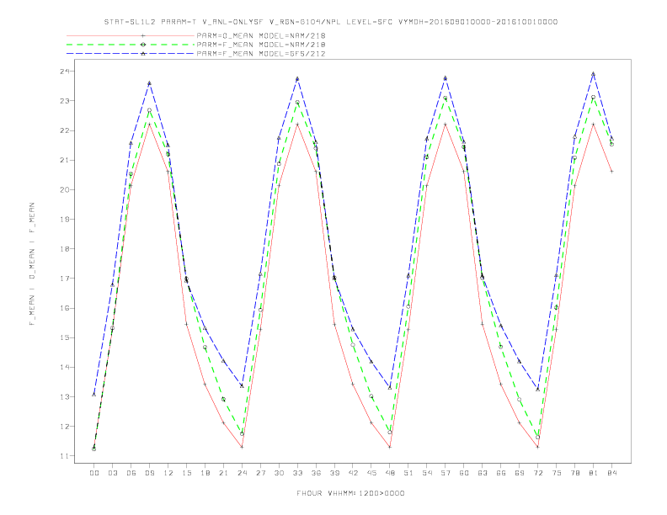The image size is (667, 515).
Task: Click x-axis forecast hour label 39
Action: (334, 473)
